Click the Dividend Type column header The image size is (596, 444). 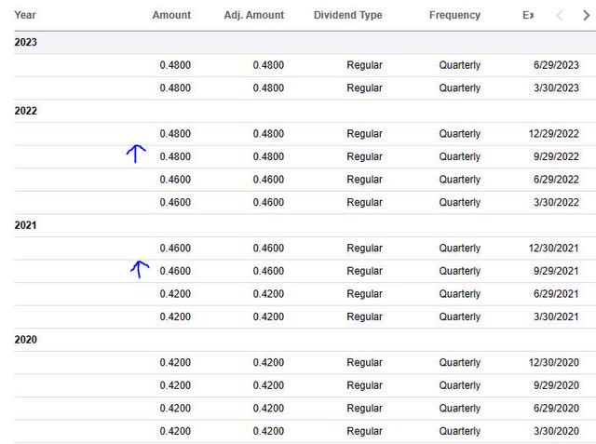click(x=347, y=15)
